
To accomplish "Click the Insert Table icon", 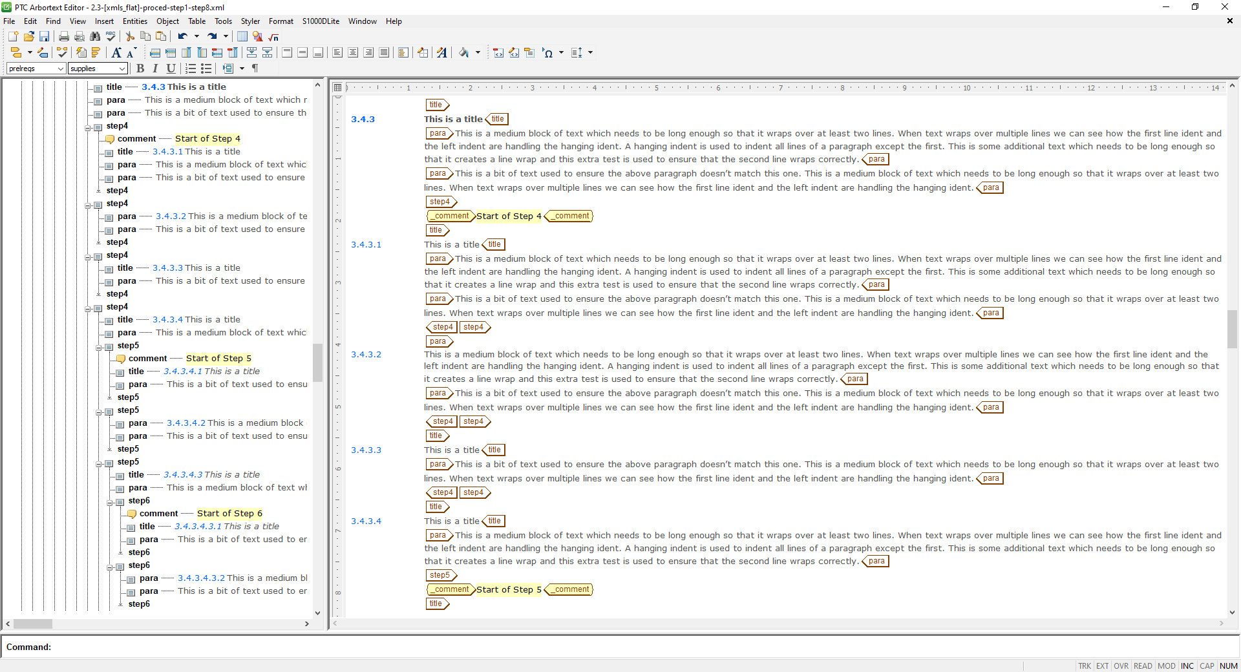I will click(242, 37).
